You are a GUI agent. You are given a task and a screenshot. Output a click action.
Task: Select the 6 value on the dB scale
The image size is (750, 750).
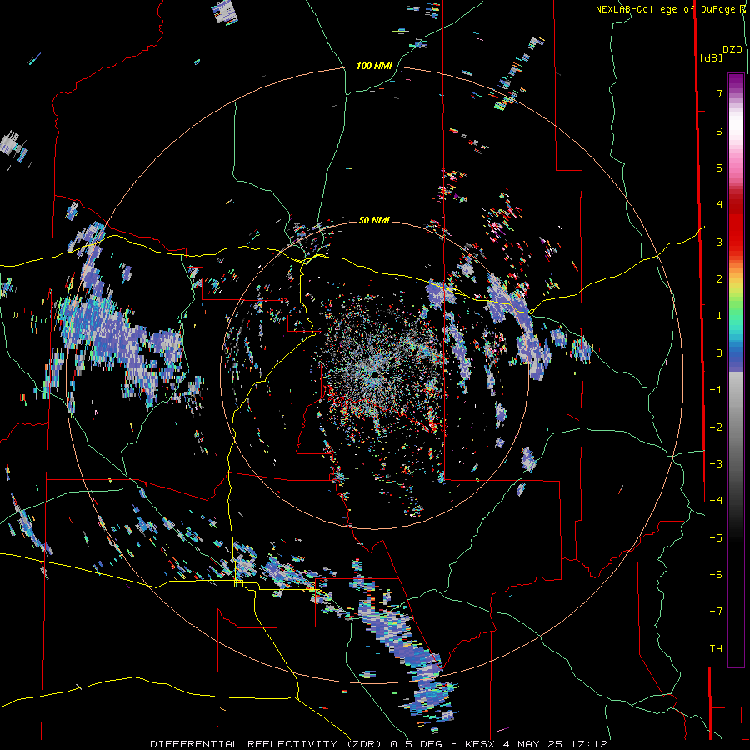click(x=719, y=131)
